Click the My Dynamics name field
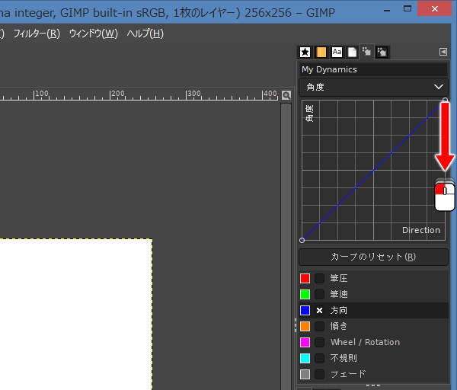The height and width of the screenshot is (390, 457). coord(373,69)
